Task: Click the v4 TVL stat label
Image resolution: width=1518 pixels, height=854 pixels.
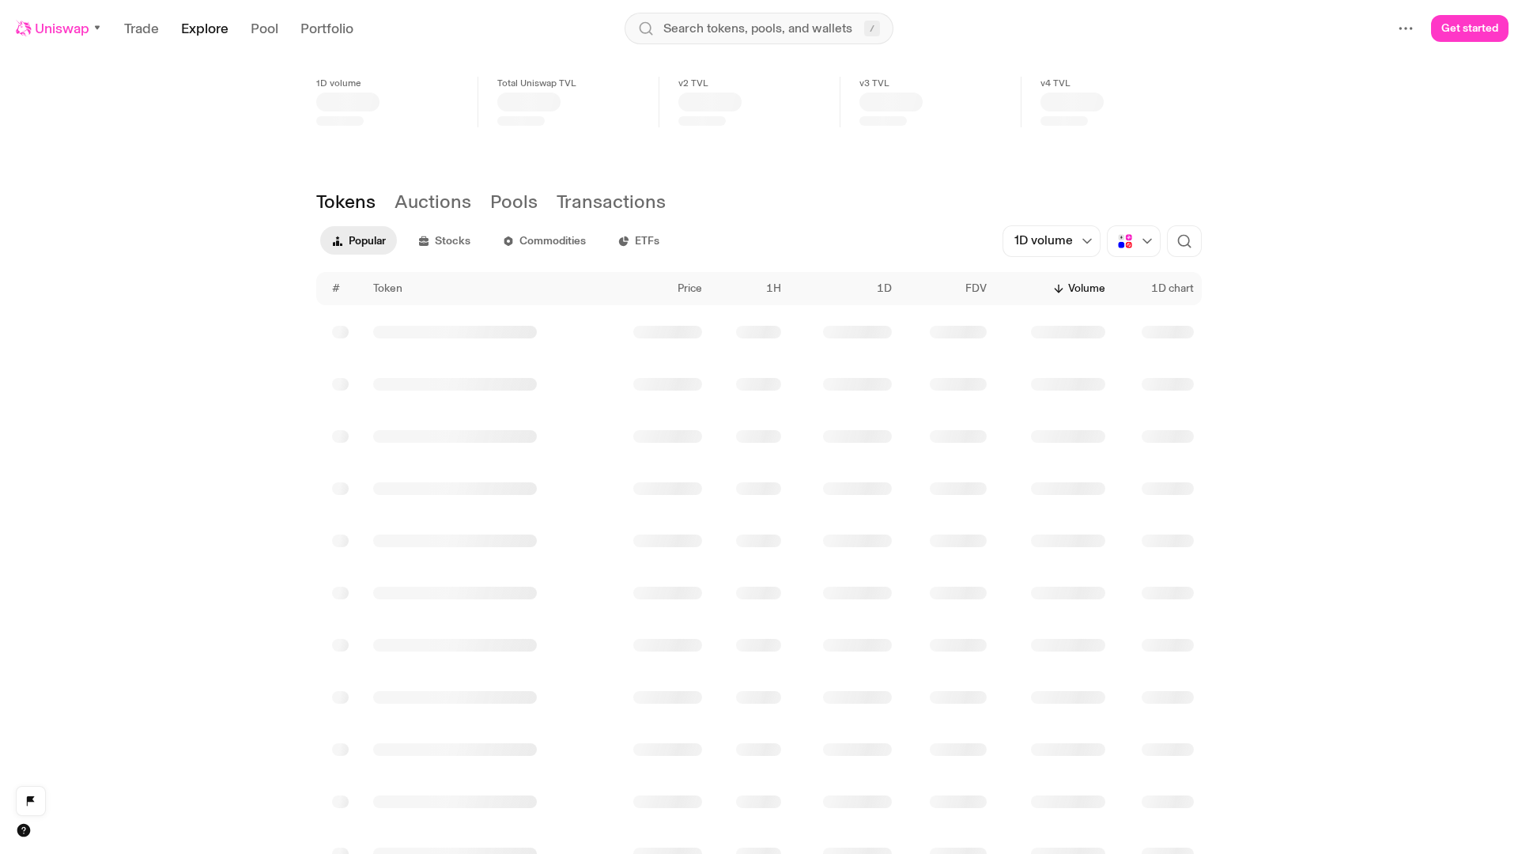Action: point(1055,83)
